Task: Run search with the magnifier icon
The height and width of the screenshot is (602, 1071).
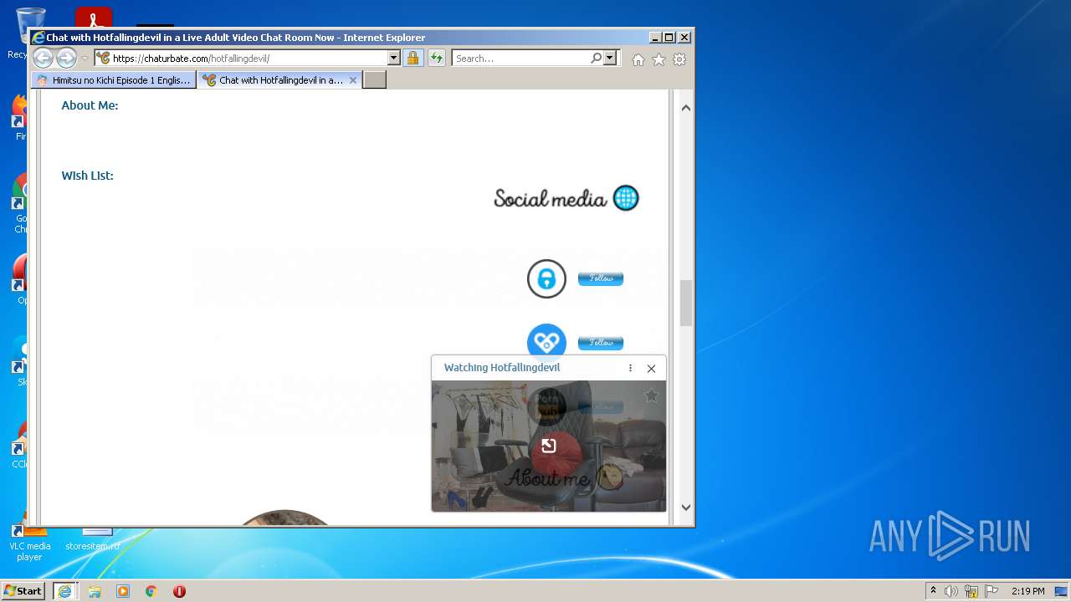Action: 596,59
